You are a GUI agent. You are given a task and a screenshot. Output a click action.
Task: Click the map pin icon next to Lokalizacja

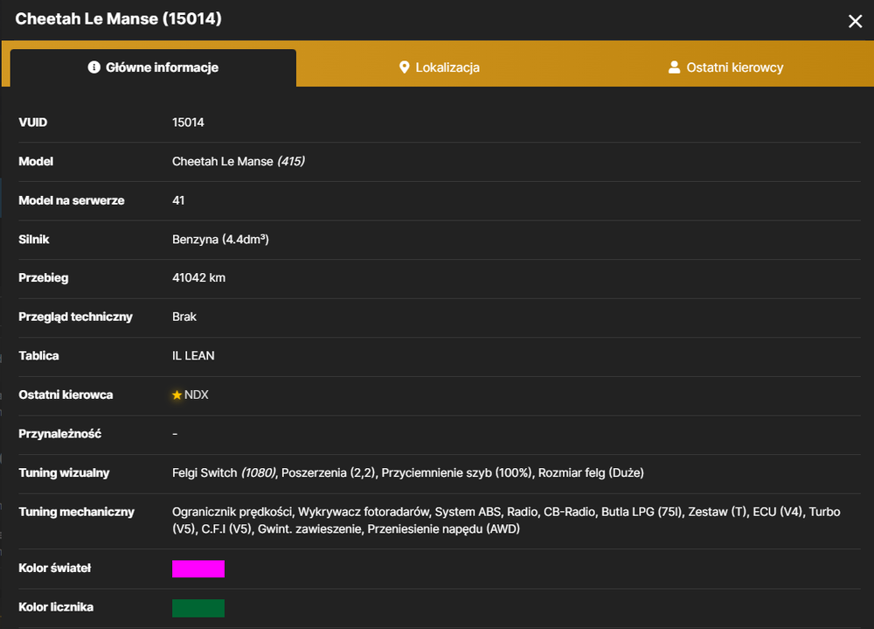point(404,67)
